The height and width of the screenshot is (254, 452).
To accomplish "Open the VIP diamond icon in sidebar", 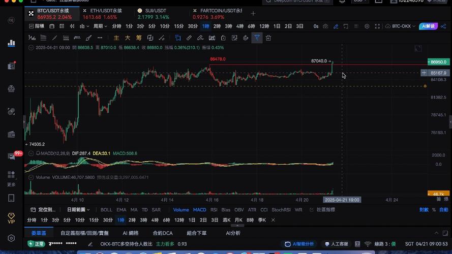I will 11,218.
